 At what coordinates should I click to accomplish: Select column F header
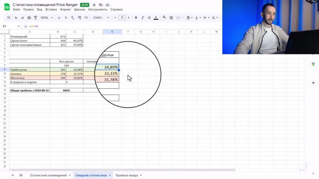pos(128,32)
